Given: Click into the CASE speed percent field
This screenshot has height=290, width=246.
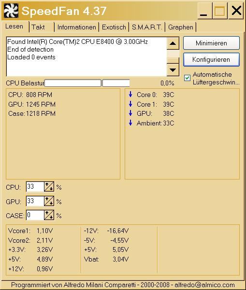Looking at the screenshot, I should pyautogui.click(x=35, y=215).
